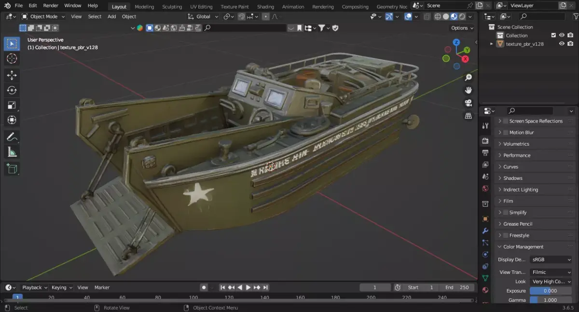This screenshot has height=312, width=579.
Task: Open the viewport Add menu
Action: 111,16
